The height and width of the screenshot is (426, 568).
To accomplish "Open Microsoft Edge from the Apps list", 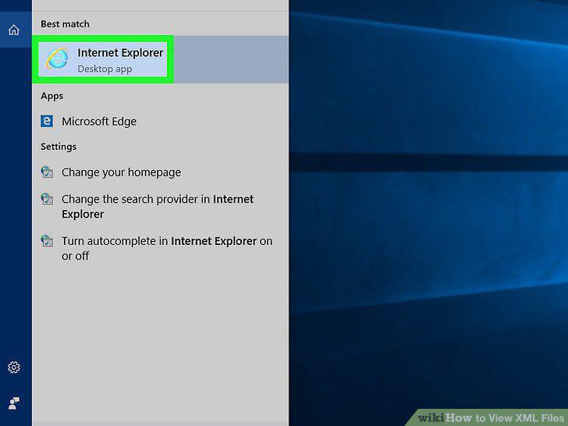I will (160, 122).
